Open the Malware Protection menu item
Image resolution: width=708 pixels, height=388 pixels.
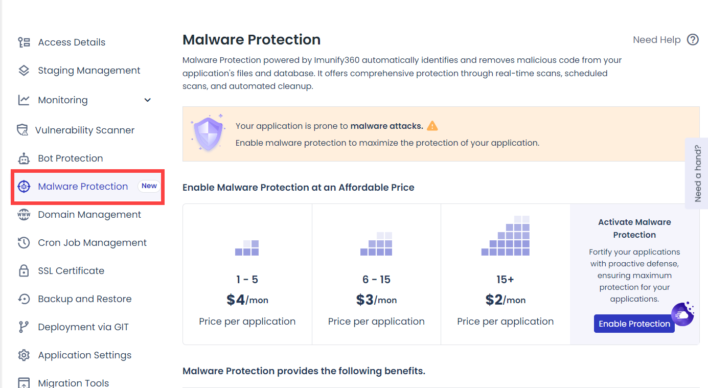[x=83, y=187]
